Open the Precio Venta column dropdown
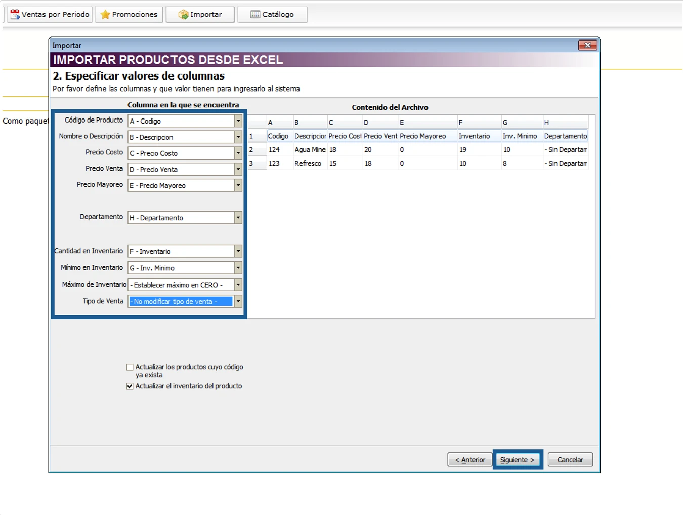This screenshot has width=683, height=515. pos(238,169)
